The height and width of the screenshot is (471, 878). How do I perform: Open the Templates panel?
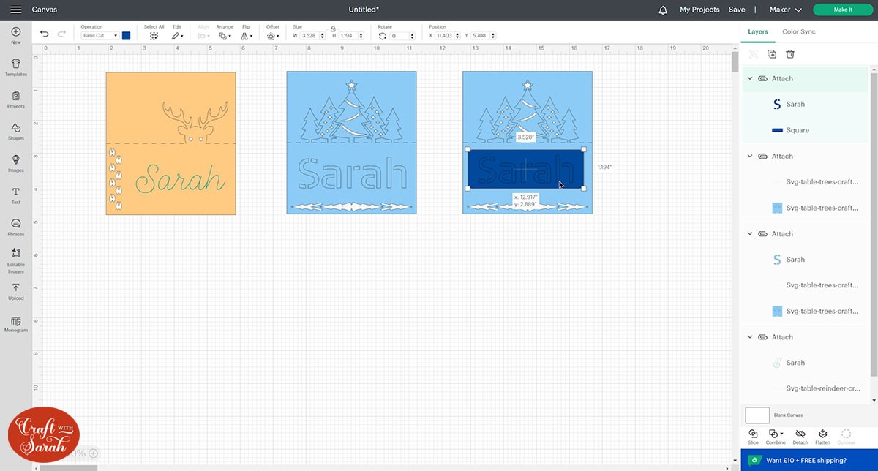[15, 67]
